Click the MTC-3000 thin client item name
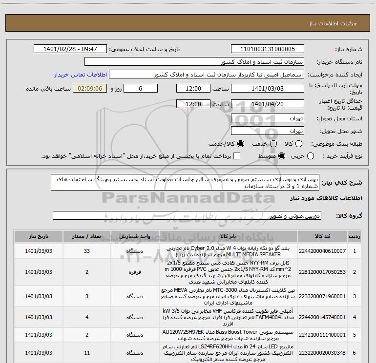 click(x=228, y=296)
